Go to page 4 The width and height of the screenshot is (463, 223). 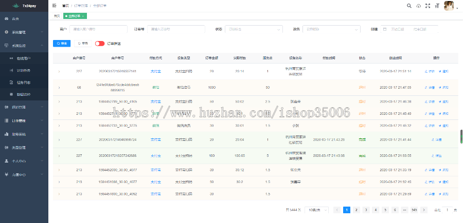pos(376,210)
